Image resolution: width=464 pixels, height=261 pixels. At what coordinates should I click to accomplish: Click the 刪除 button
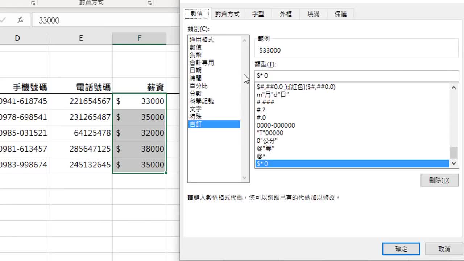tap(439, 180)
